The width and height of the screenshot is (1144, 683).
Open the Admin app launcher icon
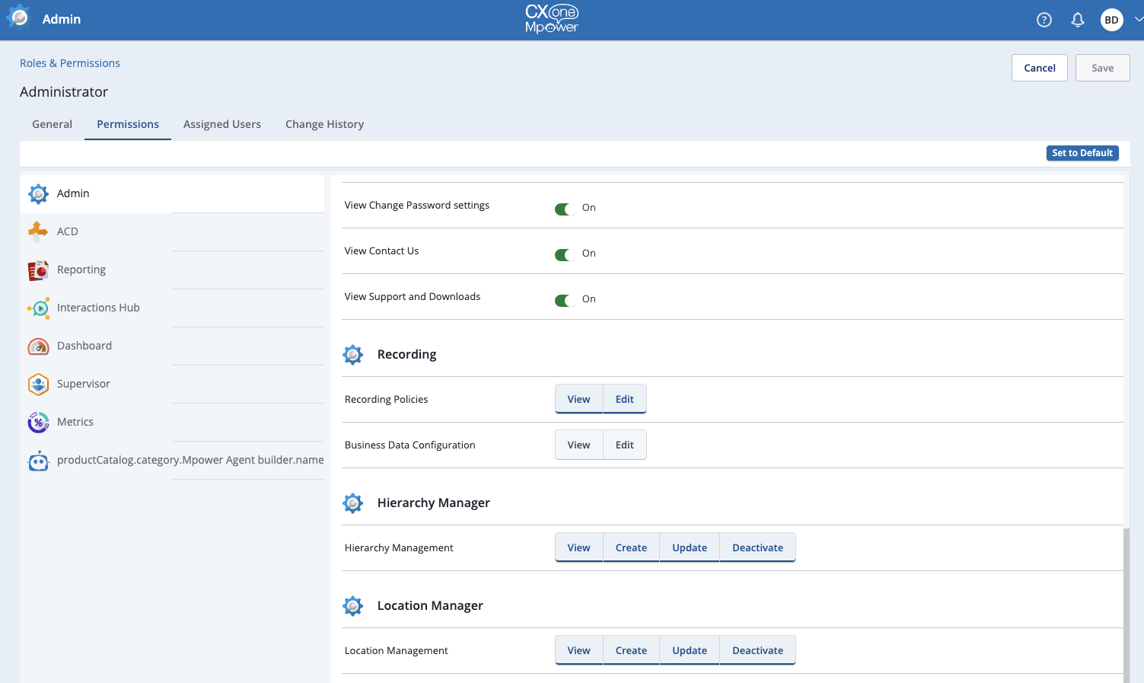pyautogui.click(x=18, y=18)
